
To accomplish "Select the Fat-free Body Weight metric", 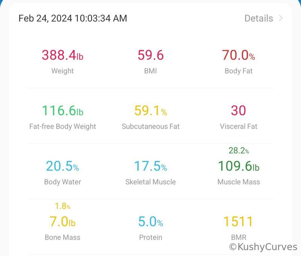I will point(62,117).
